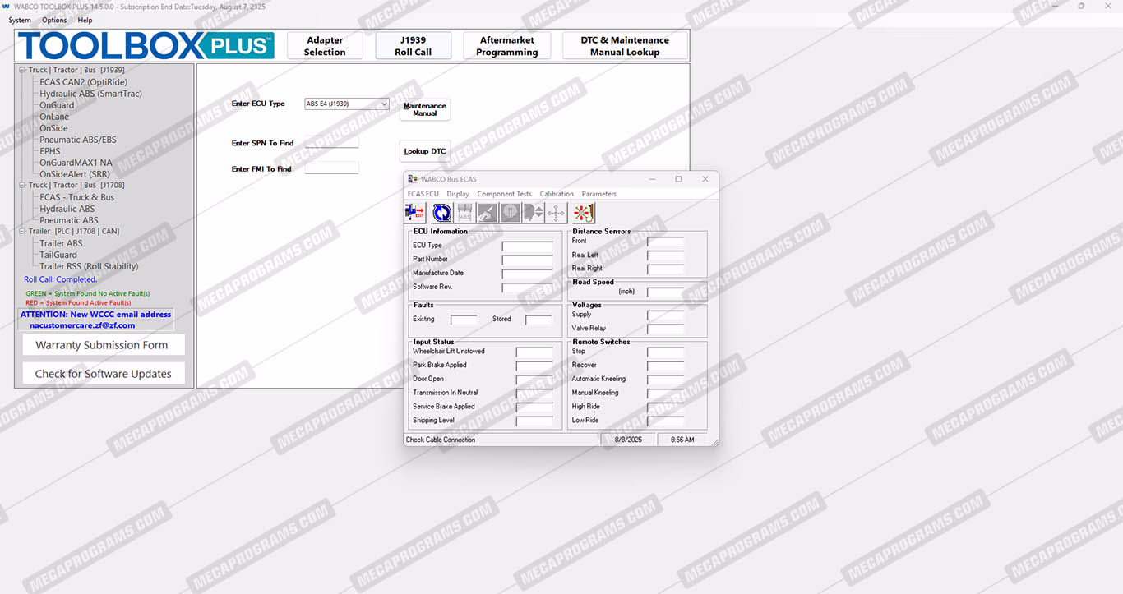Screen dimensions: 1123x594
Task: Click 'Check Cable Connection' status text
Action: tap(441, 440)
